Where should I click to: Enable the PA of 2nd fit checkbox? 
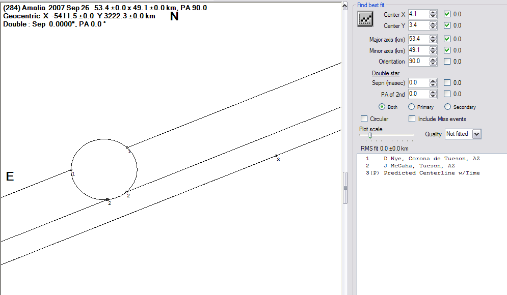pos(447,94)
